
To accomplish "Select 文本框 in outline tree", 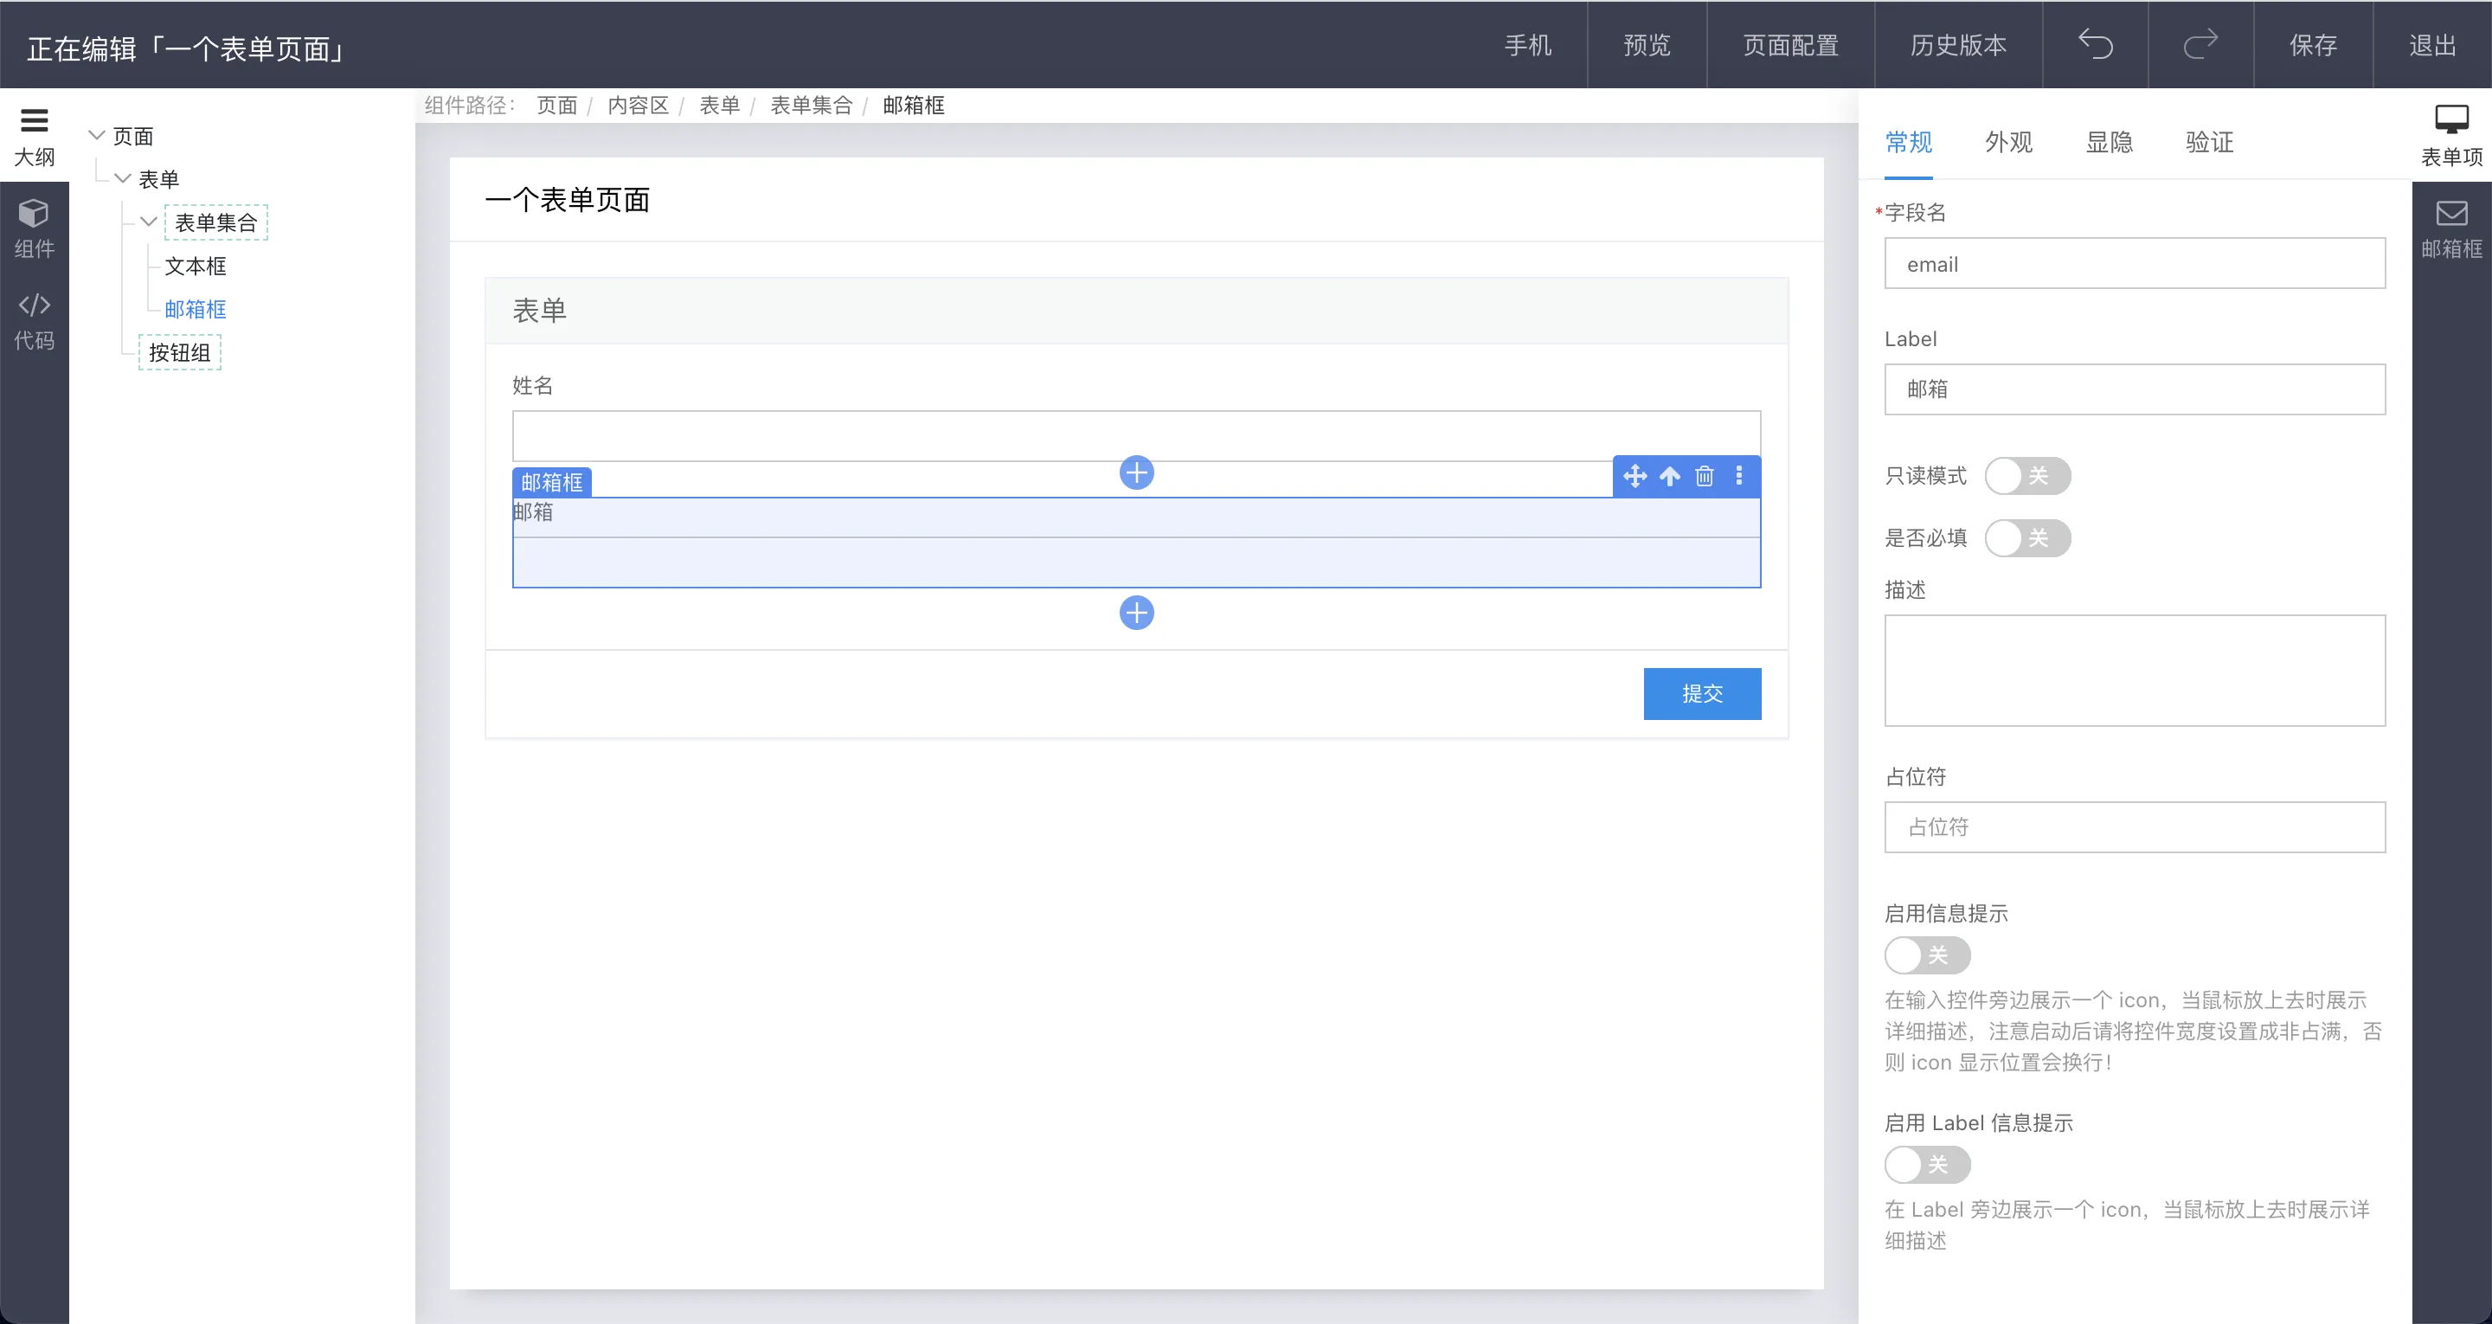I will point(196,267).
